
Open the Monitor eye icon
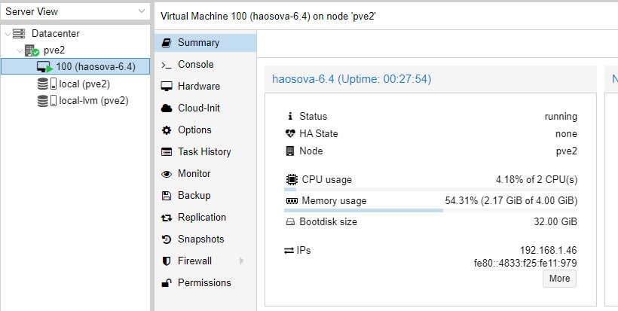167,174
